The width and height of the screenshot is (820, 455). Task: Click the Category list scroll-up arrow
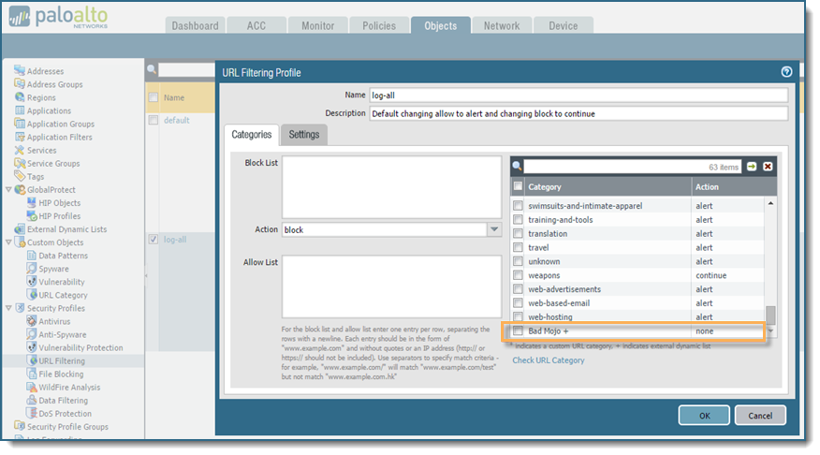point(770,203)
